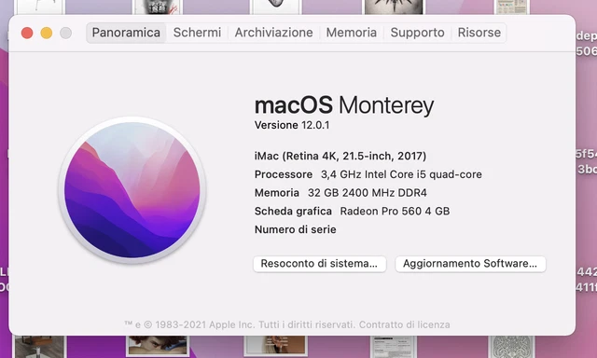The image size is (597, 358).
Task: Minimize window with the yellow button
Action: [47, 34]
